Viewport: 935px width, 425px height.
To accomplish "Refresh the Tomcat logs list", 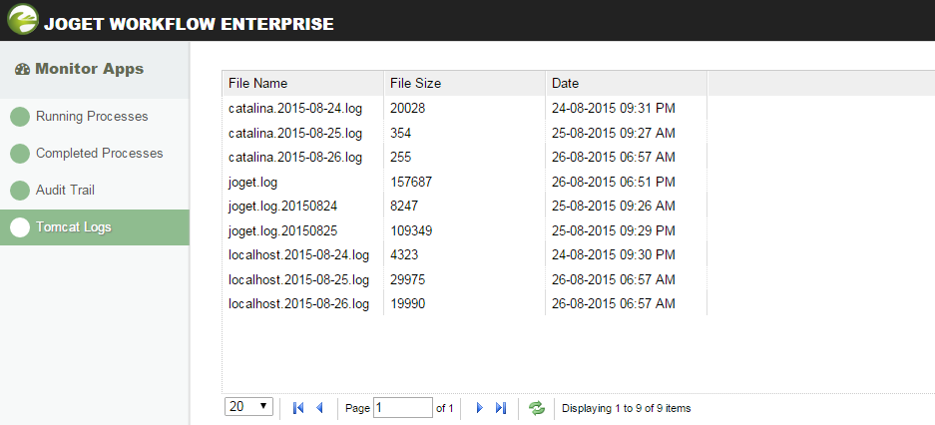I will (x=537, y=407).
